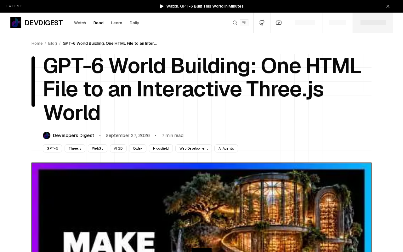Image resolution: width=403 pixels, height=252 pixels.
Task: Click the September 27, 2026 date
Action: 128,135
